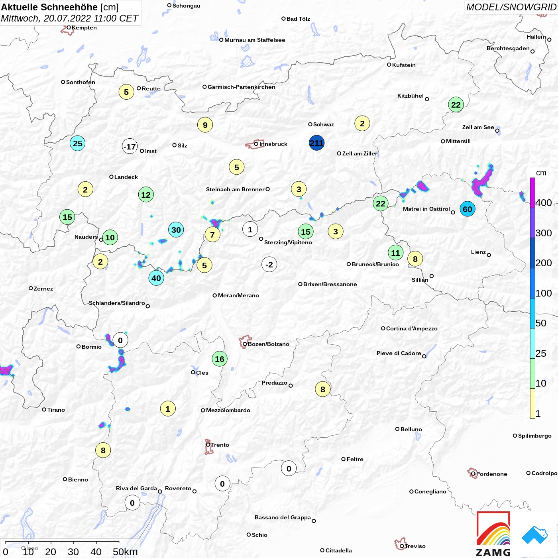Click the Kufstein town label

(404, 65)
